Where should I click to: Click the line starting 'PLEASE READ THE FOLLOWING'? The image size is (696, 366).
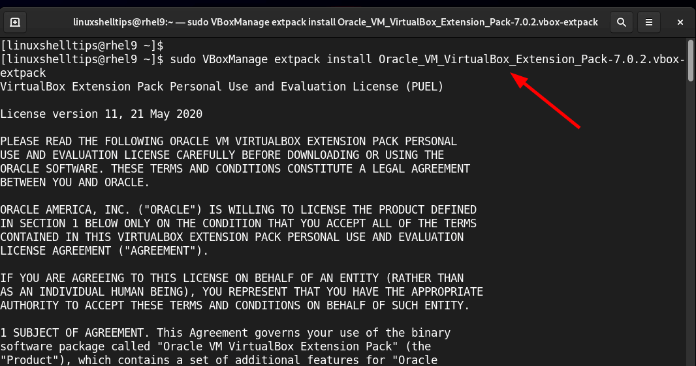pyautogui.click(x=228, y=141)
